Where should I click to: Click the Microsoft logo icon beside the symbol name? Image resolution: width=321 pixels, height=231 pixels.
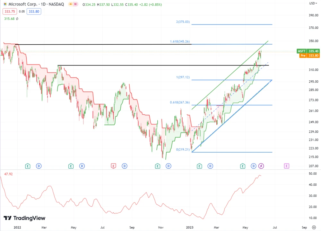click(x=5, y=4)
